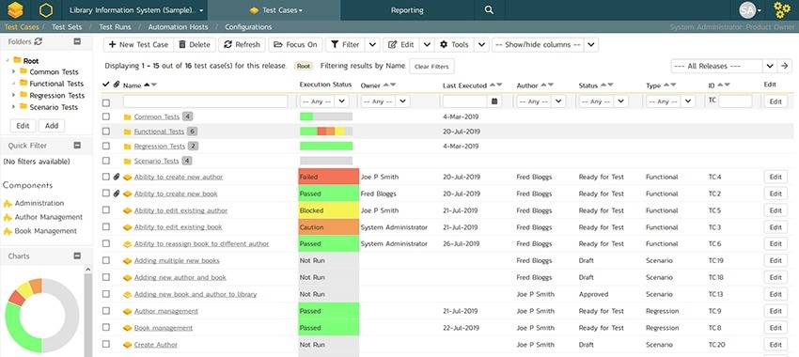Click the search magnifier icon in the header
Screen dimensions: 799x357
[489, 9]
